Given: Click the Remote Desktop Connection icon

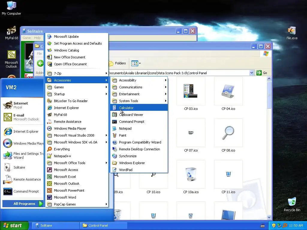Looking at the screenshot, I should pos(115,149).
